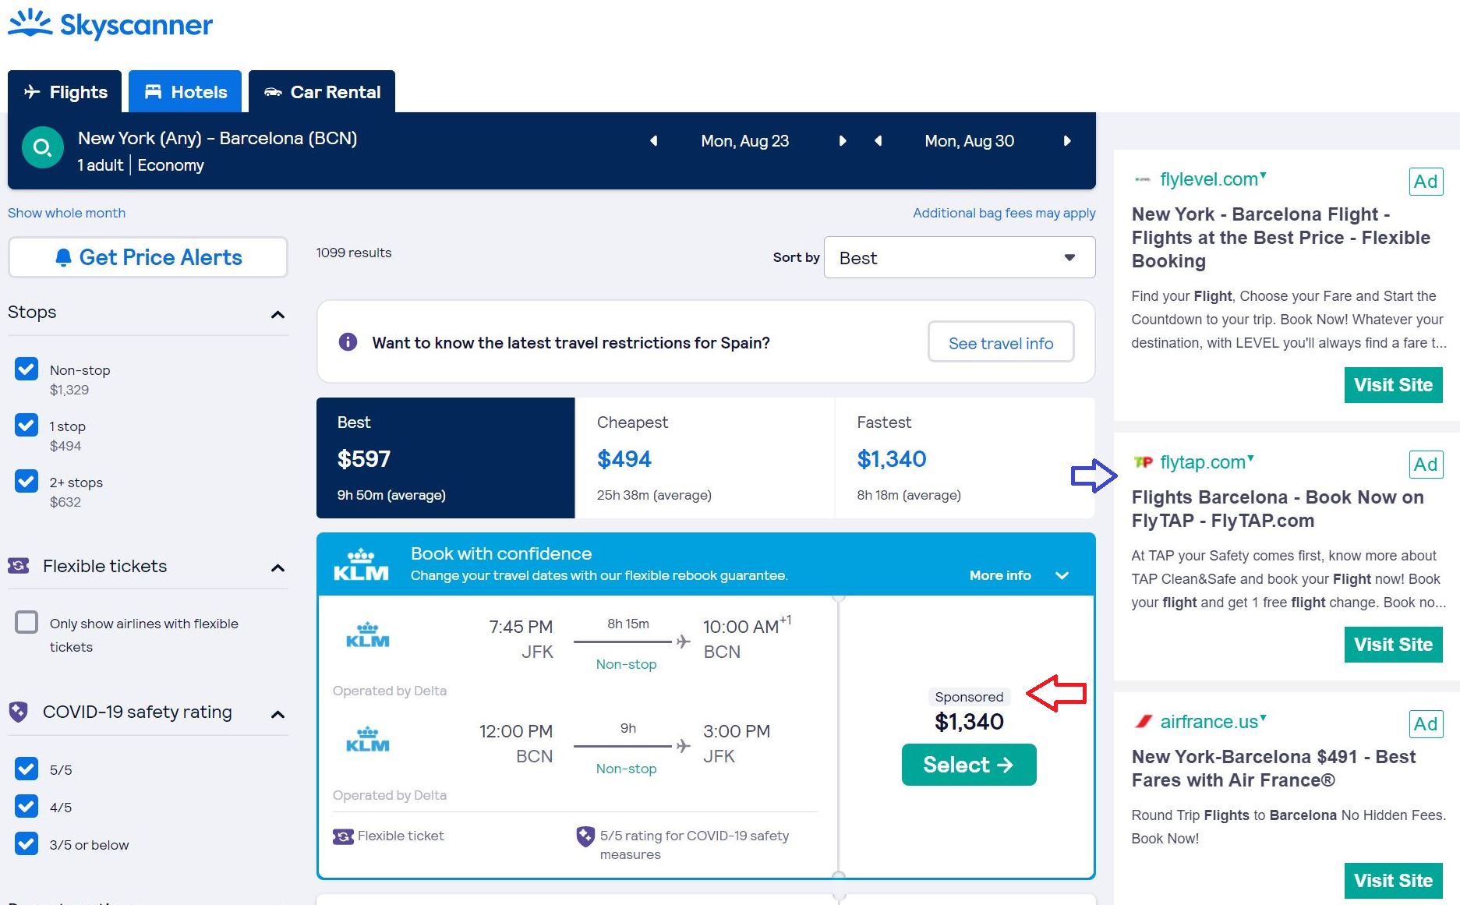Click the airfrance.us logo icon
This screenshot has height=905, width=1460.
coord(1144,722)
